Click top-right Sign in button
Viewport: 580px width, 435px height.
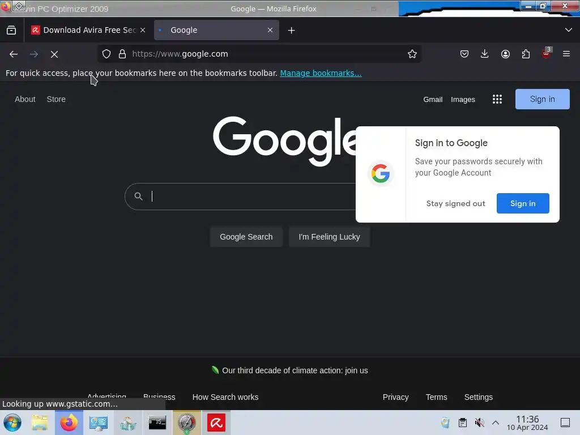click(542, 99)
